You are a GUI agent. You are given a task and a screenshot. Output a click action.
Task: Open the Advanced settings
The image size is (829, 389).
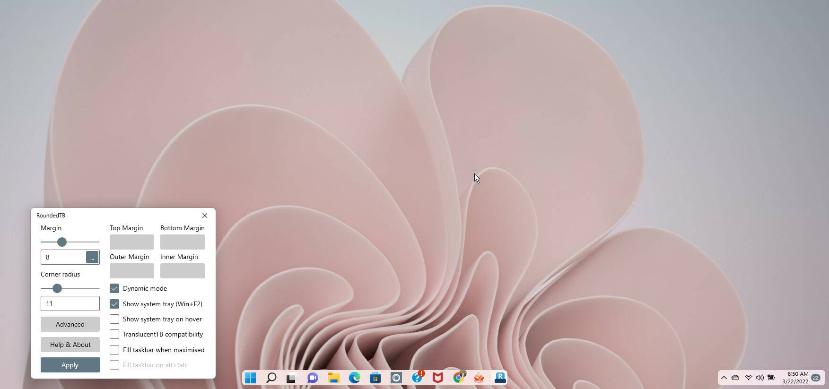click(70, 324)
